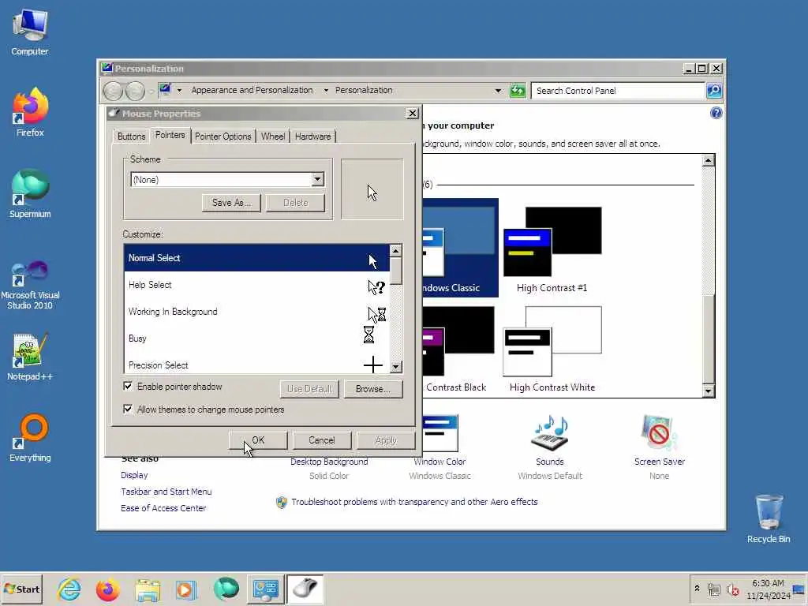808x606 pixels.
Task: Open the Wheel tab
Action: click(272, 136)
